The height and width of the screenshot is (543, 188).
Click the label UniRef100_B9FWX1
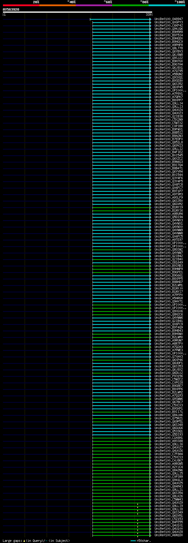pyautogui.click(x=169, y=129)
